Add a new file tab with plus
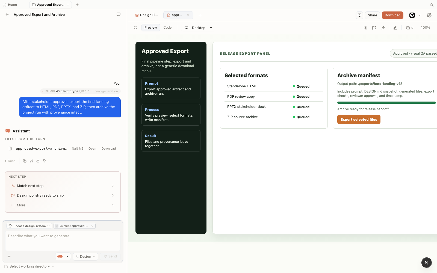 pyautogui.click(x=200, y=15)
